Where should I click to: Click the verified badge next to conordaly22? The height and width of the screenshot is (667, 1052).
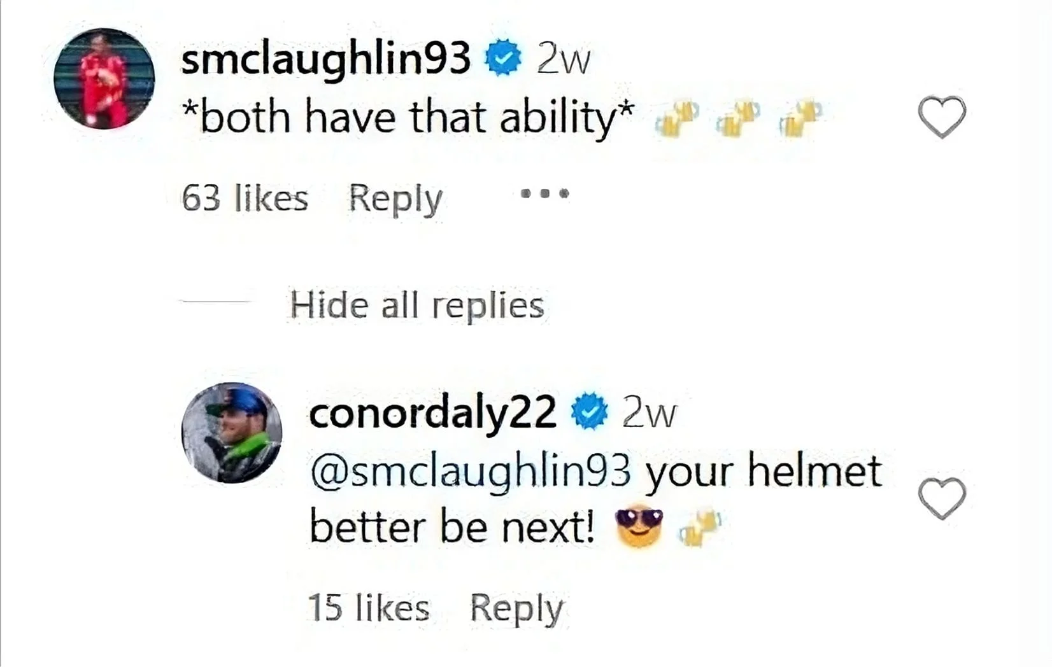[589, 412]
